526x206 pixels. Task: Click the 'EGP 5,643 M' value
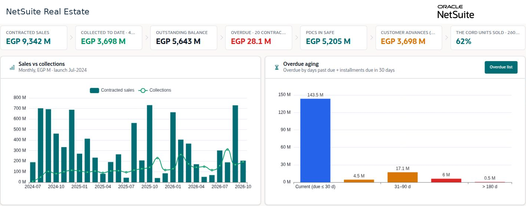[178, 41]
